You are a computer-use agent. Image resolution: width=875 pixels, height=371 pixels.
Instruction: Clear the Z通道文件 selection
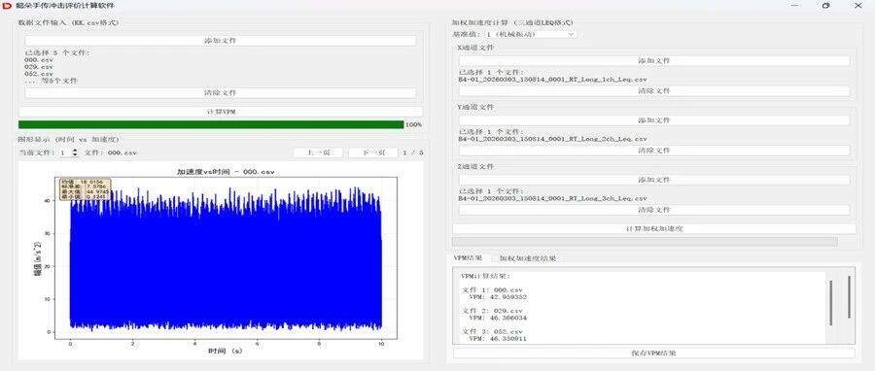pyautogui.click(x=654, y=210)
